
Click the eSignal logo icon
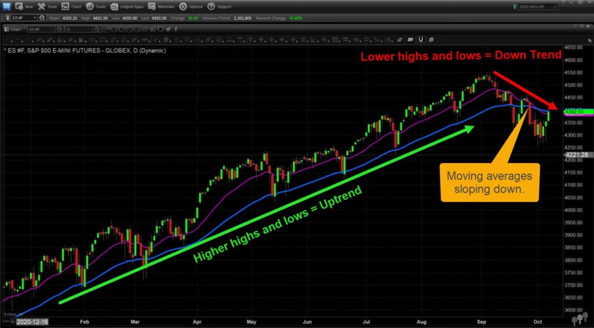point(6,6)
